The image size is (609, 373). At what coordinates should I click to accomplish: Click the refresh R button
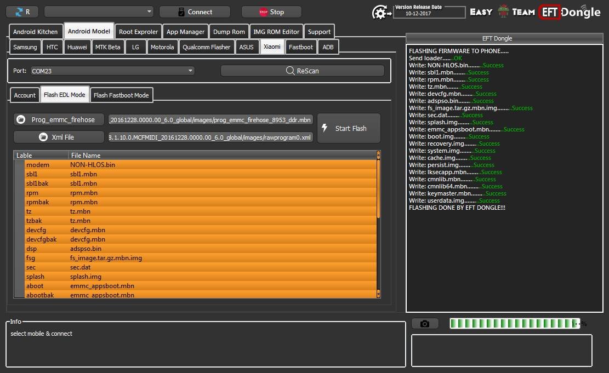[22, 12]
